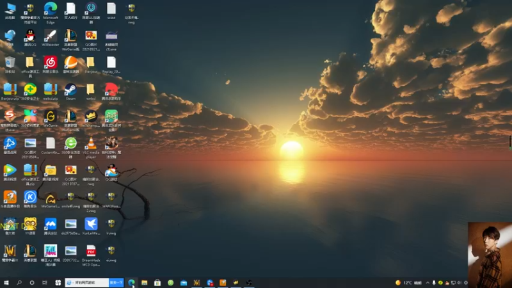Image resolution: width=512 pixels, height=288 pixels.
Task: Open the lr.nwg shield file
Action: (x=111, y=227)
